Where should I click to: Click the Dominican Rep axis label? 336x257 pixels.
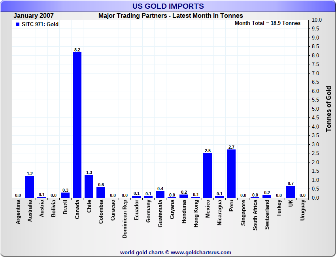click(125, 219)
